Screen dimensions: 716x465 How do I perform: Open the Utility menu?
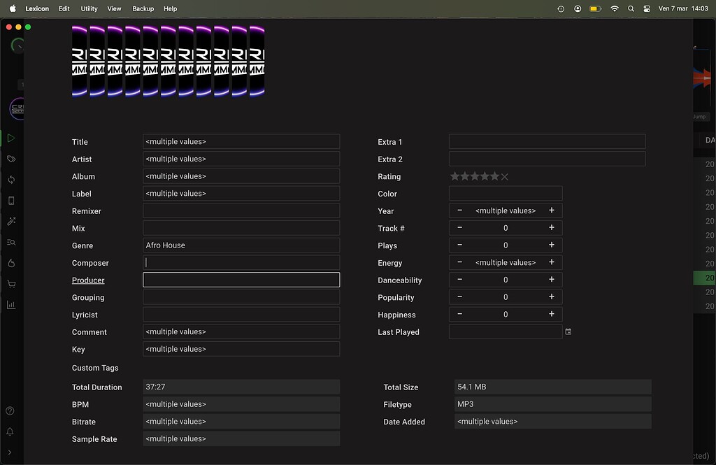tap(89, 9)
